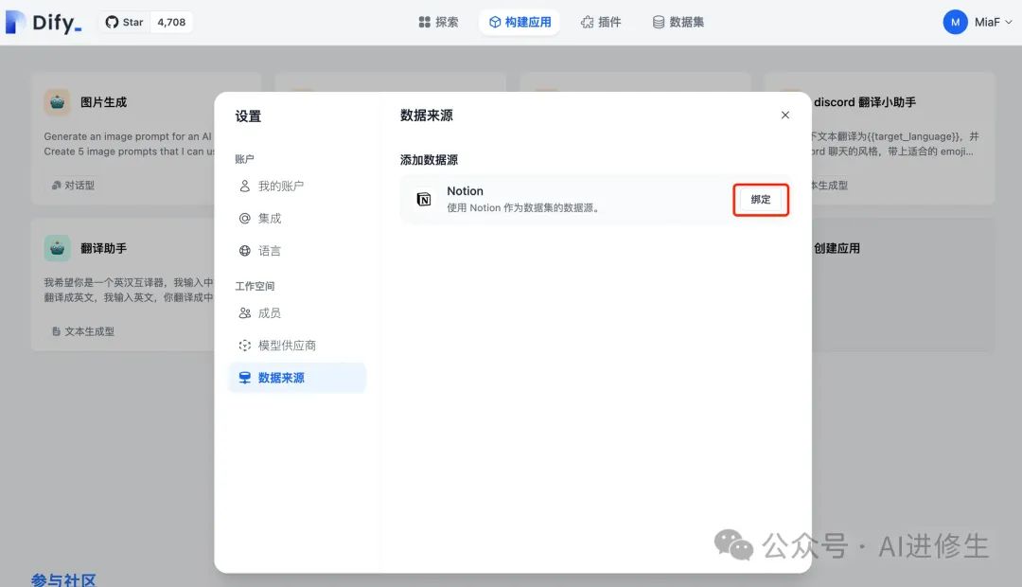Click the members icon beside 成员
Viewport: 1022px width, 587px height.
pos(244,313)
